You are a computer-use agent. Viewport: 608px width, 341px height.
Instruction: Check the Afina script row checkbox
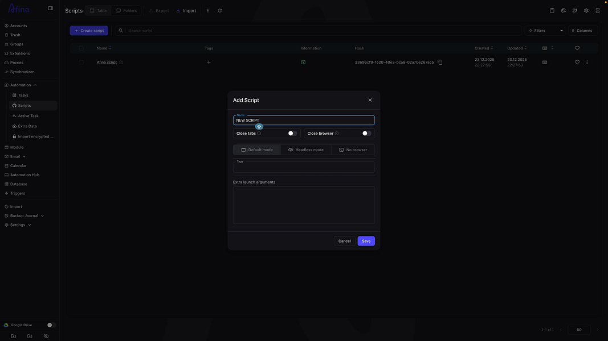click(81, 63)
